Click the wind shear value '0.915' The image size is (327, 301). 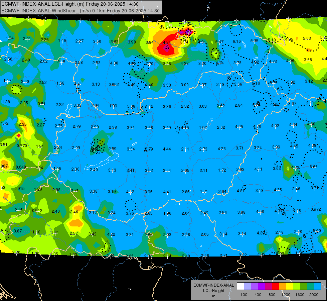coord(19,188)
